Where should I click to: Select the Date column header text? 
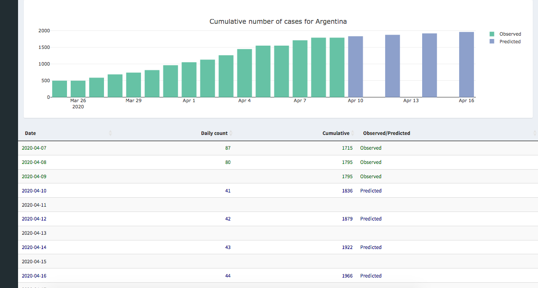pyautogui.click(x=30, y=134)
